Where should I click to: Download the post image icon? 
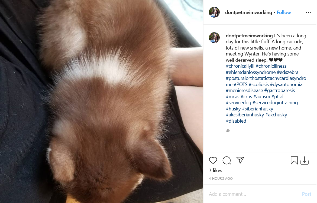305,161
